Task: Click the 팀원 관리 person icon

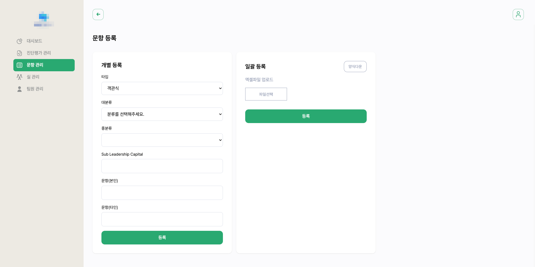Action: pyautogui.click(x=20, y=89)
